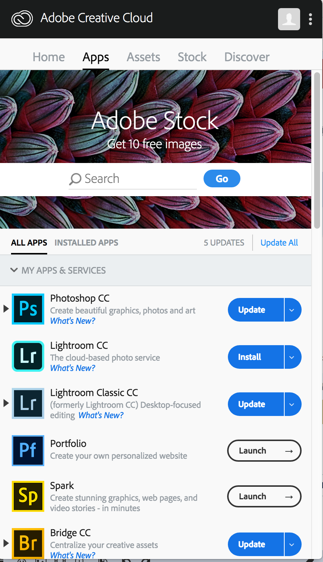Click the Lightroom Classic CC app icon
Screen dimensions: 323x562
click(x=28, y=403)
